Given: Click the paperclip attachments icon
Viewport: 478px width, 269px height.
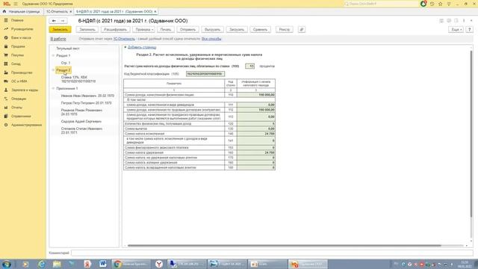Looking at the screenshot, I should (x=302, y=30).
